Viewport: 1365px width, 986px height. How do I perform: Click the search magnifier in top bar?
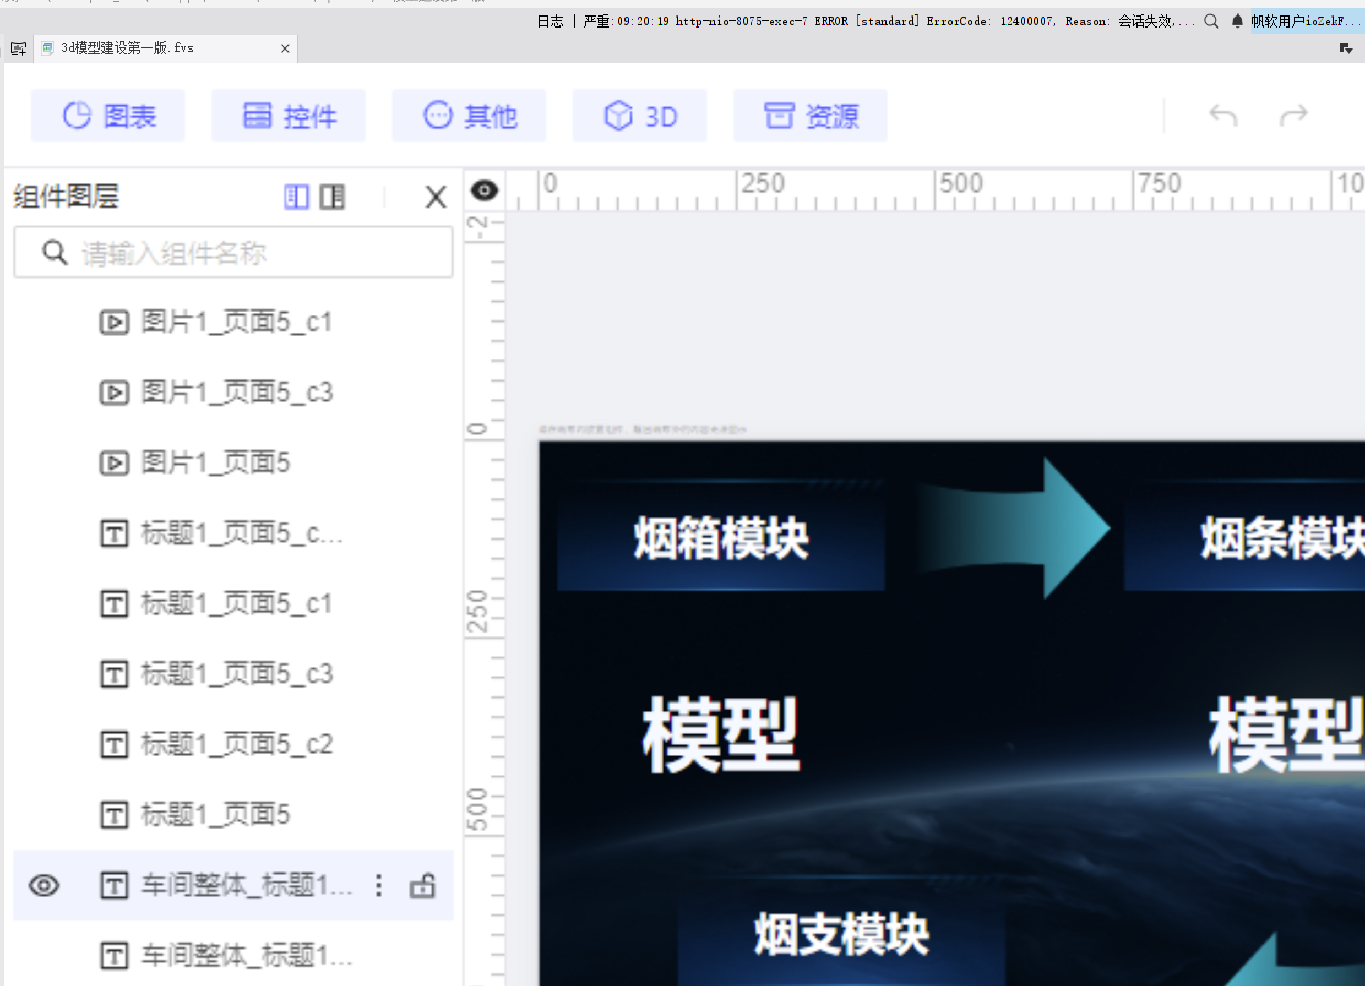pos(1211,21)
